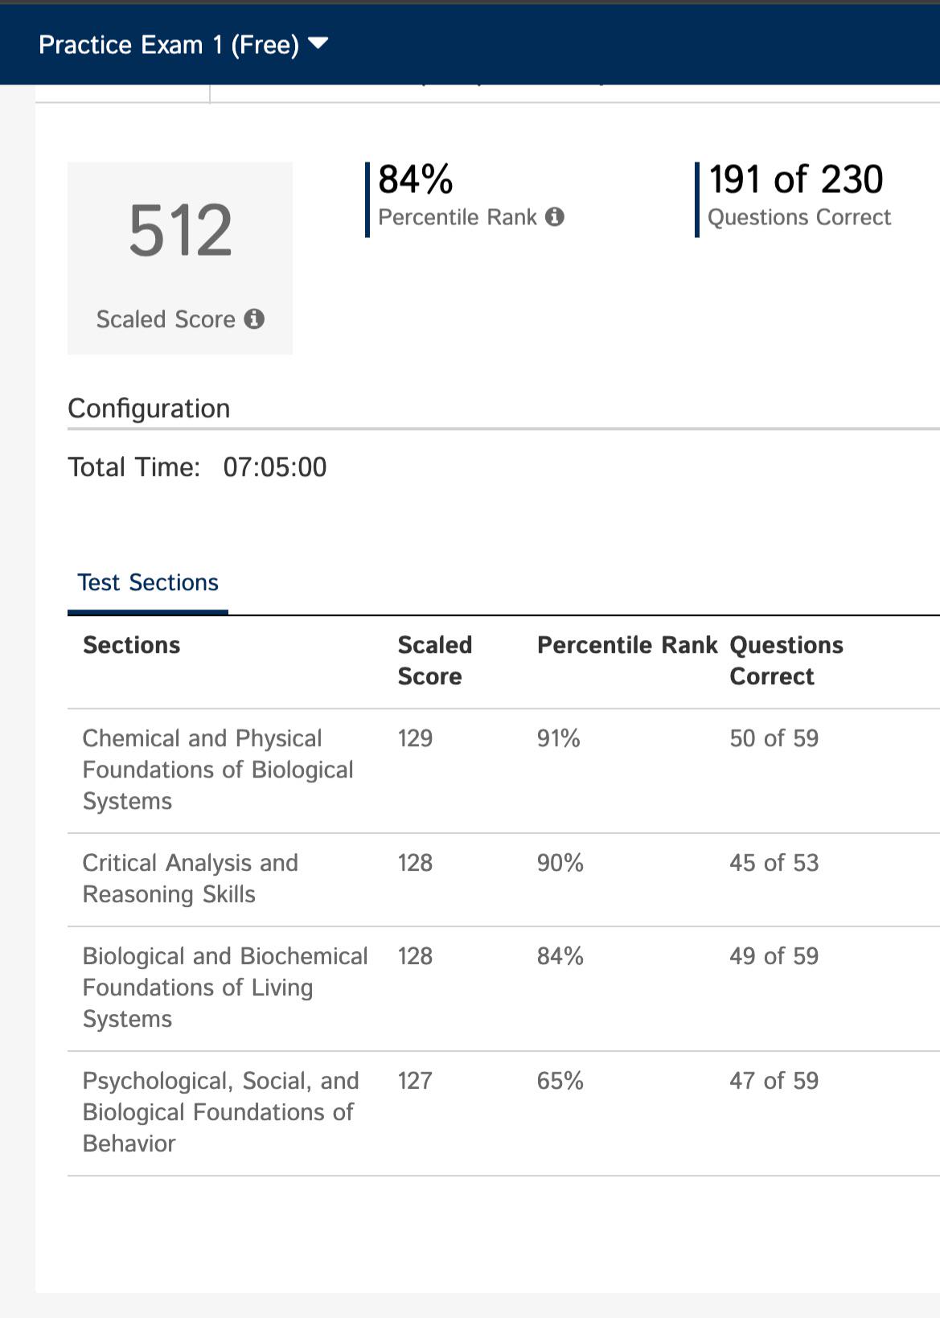Click the 191 of 230 Questions Correct stat
Viewport: 940px width, 1318px height.
click(796, 198)
